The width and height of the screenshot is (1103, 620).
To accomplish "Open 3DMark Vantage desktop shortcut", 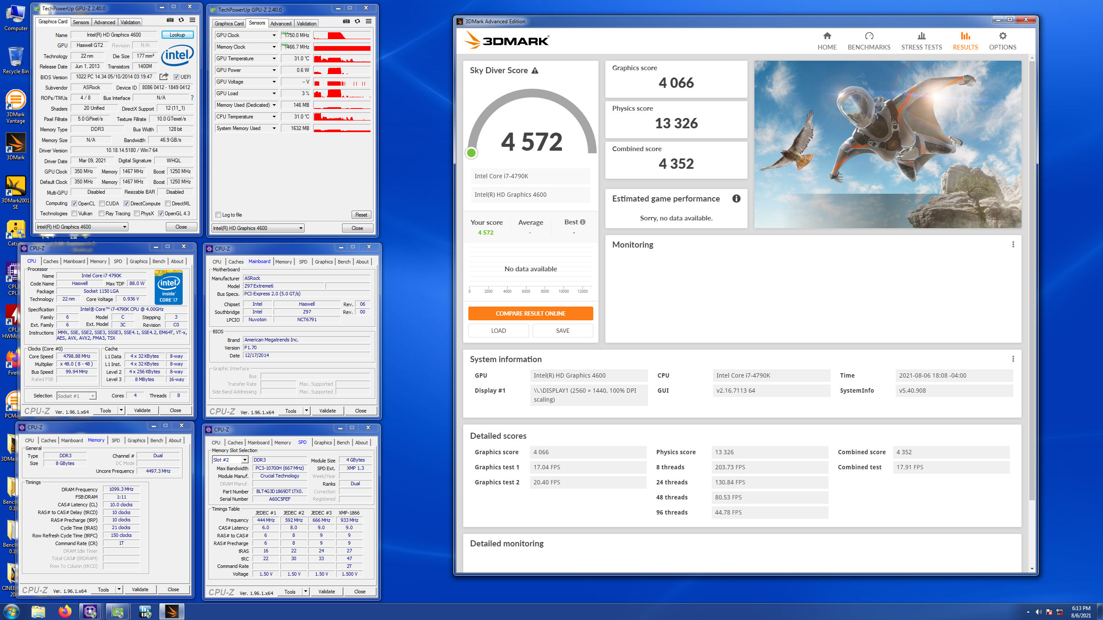I will pos(16,107).
